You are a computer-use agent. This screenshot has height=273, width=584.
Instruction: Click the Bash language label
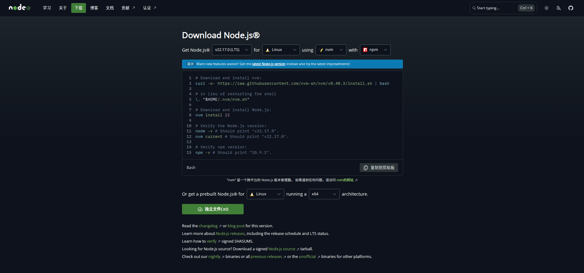point(191,168)
